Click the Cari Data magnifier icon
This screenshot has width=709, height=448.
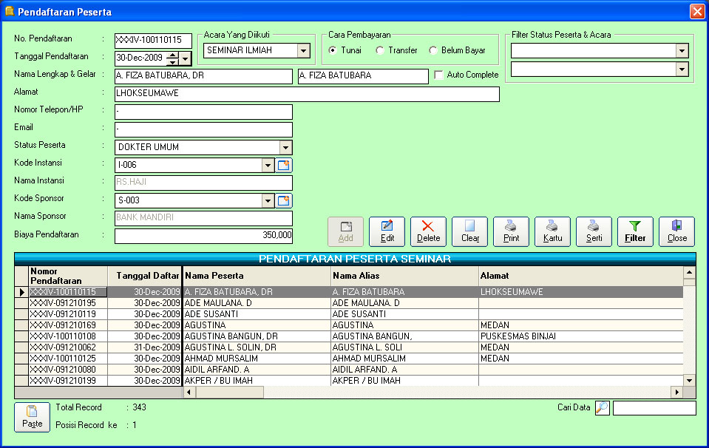point(603,408)
